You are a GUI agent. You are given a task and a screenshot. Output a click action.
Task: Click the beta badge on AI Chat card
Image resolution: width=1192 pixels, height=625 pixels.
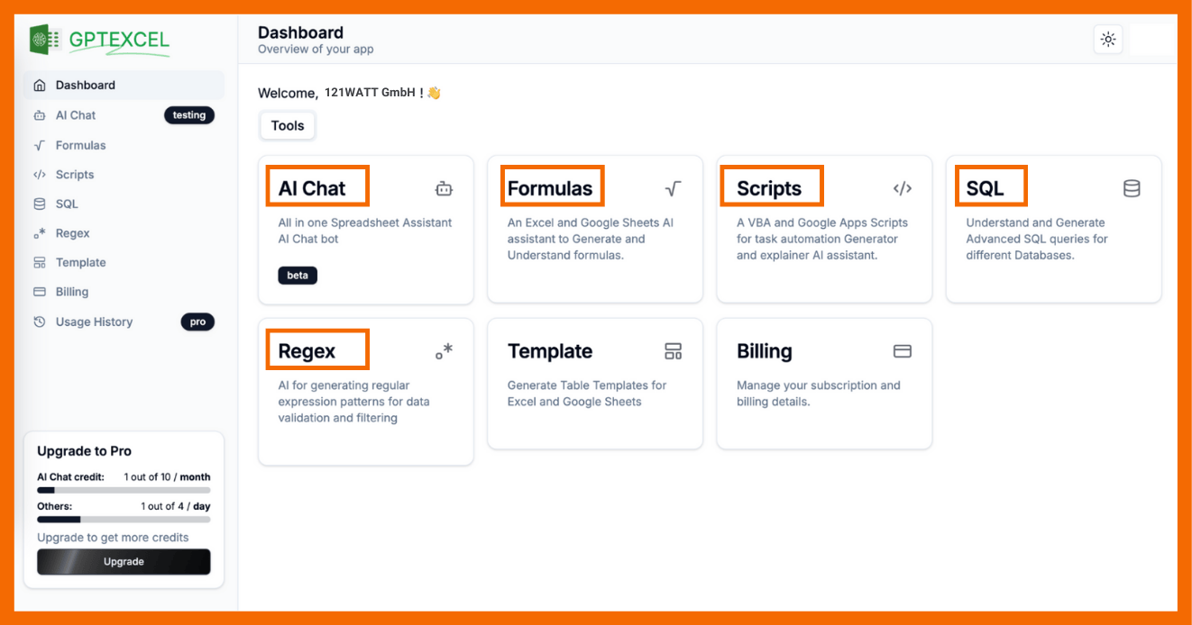point(298,275)
